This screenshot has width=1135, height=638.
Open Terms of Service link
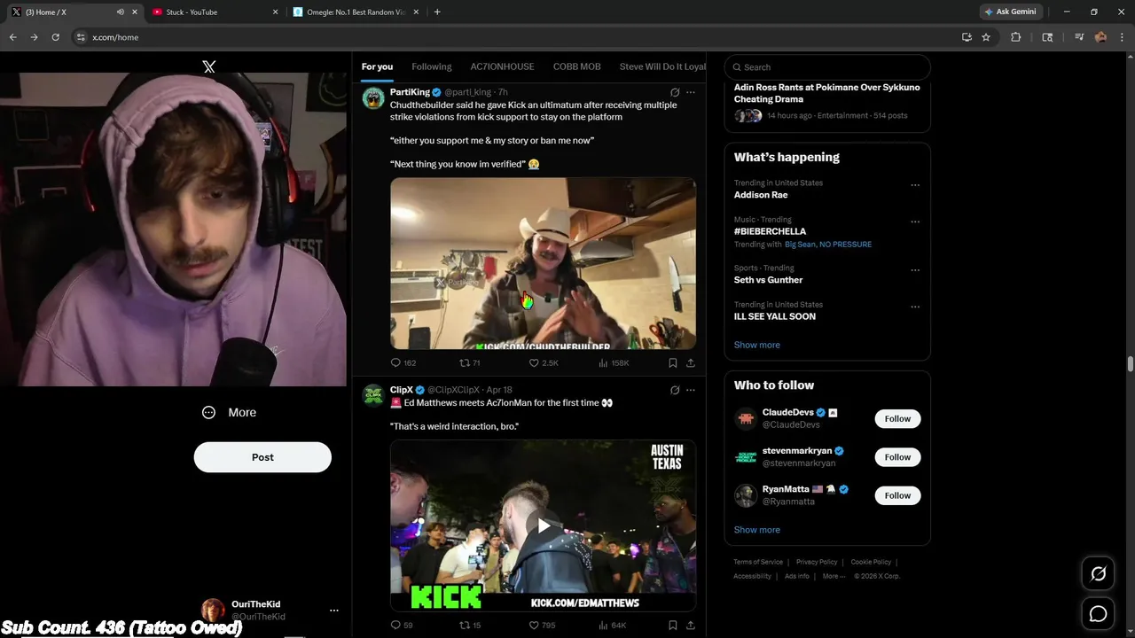758,562
